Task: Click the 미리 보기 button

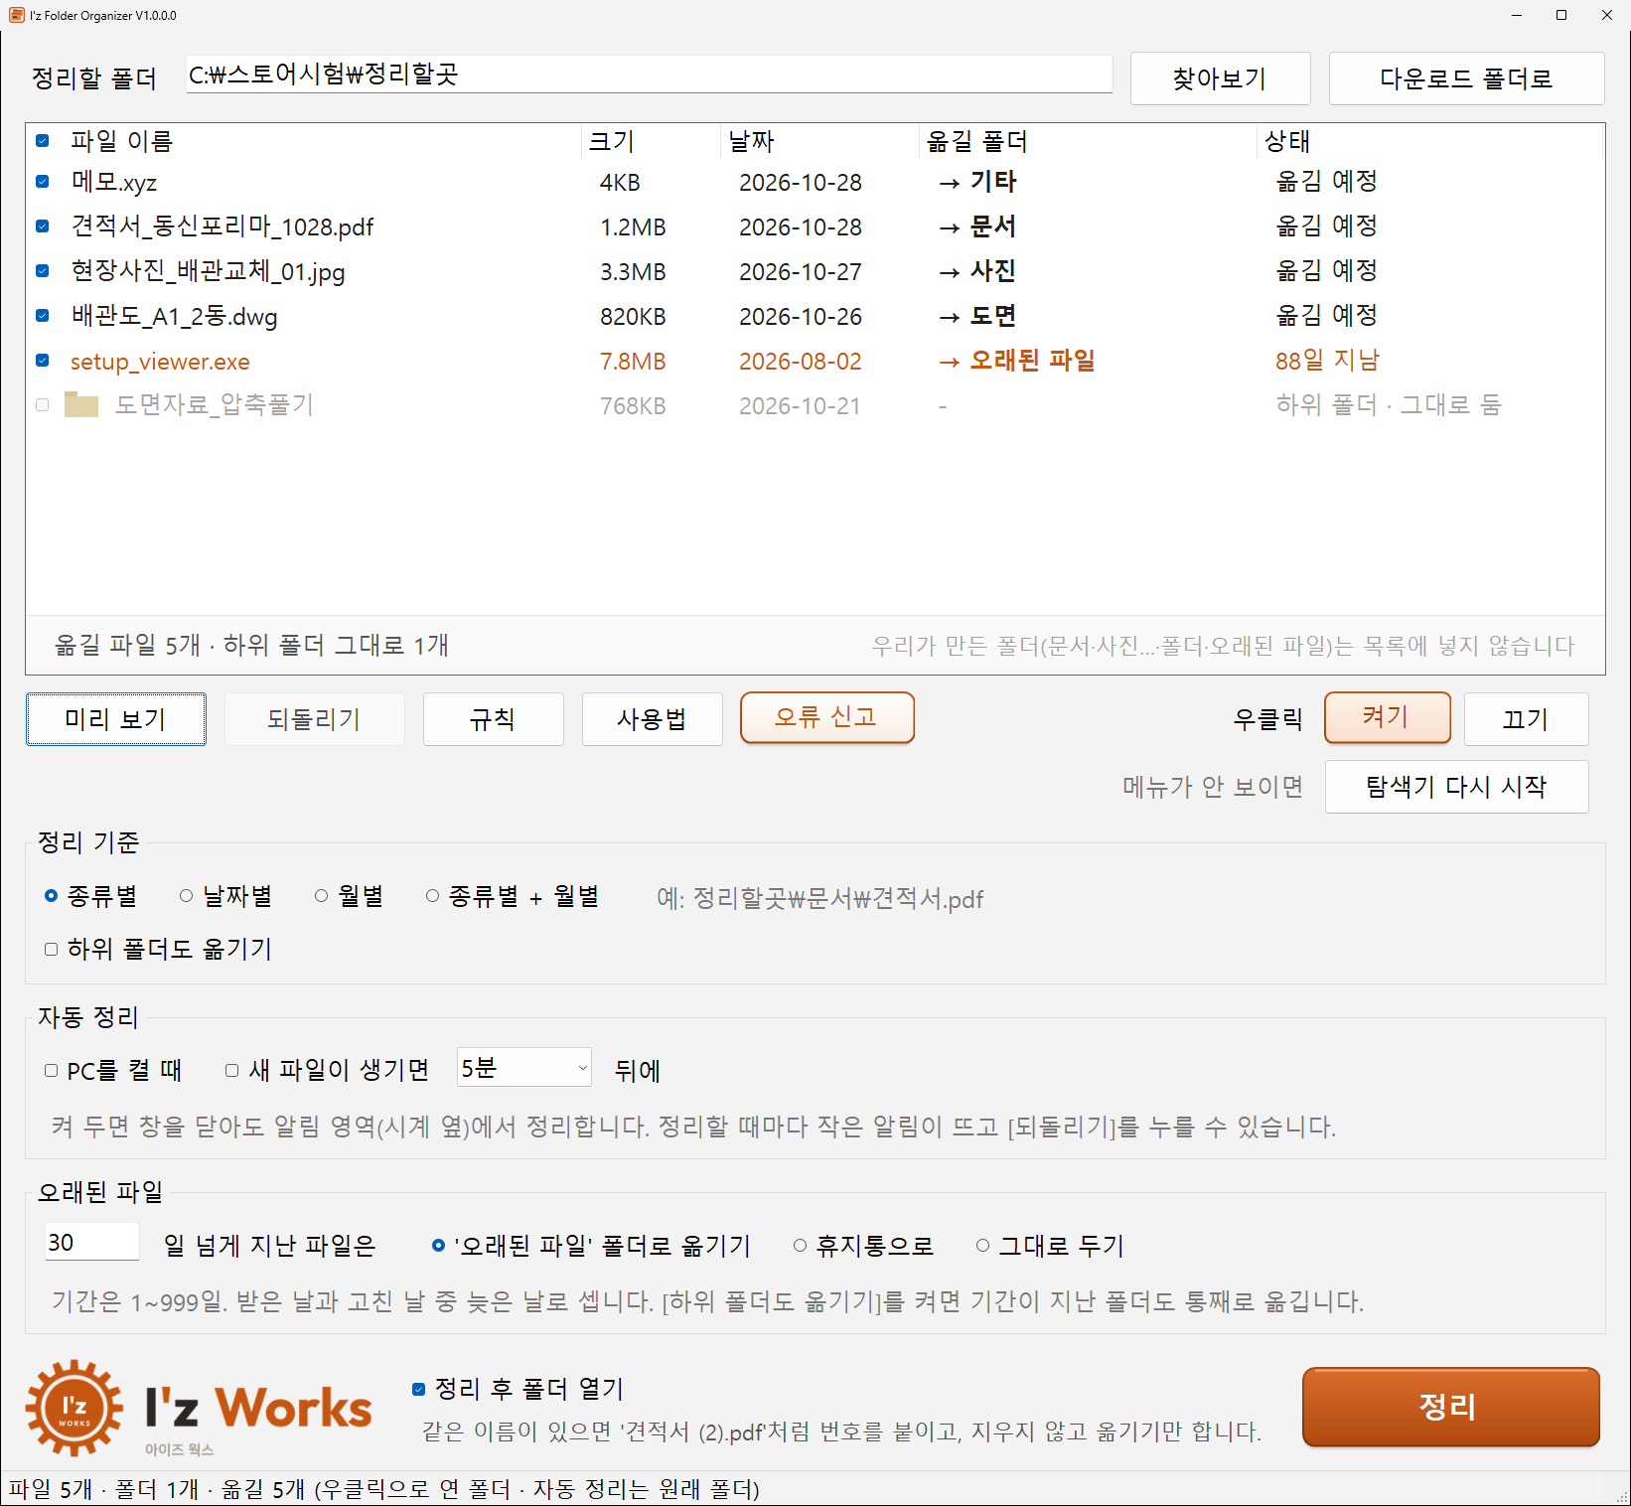Action: point(116,719)
